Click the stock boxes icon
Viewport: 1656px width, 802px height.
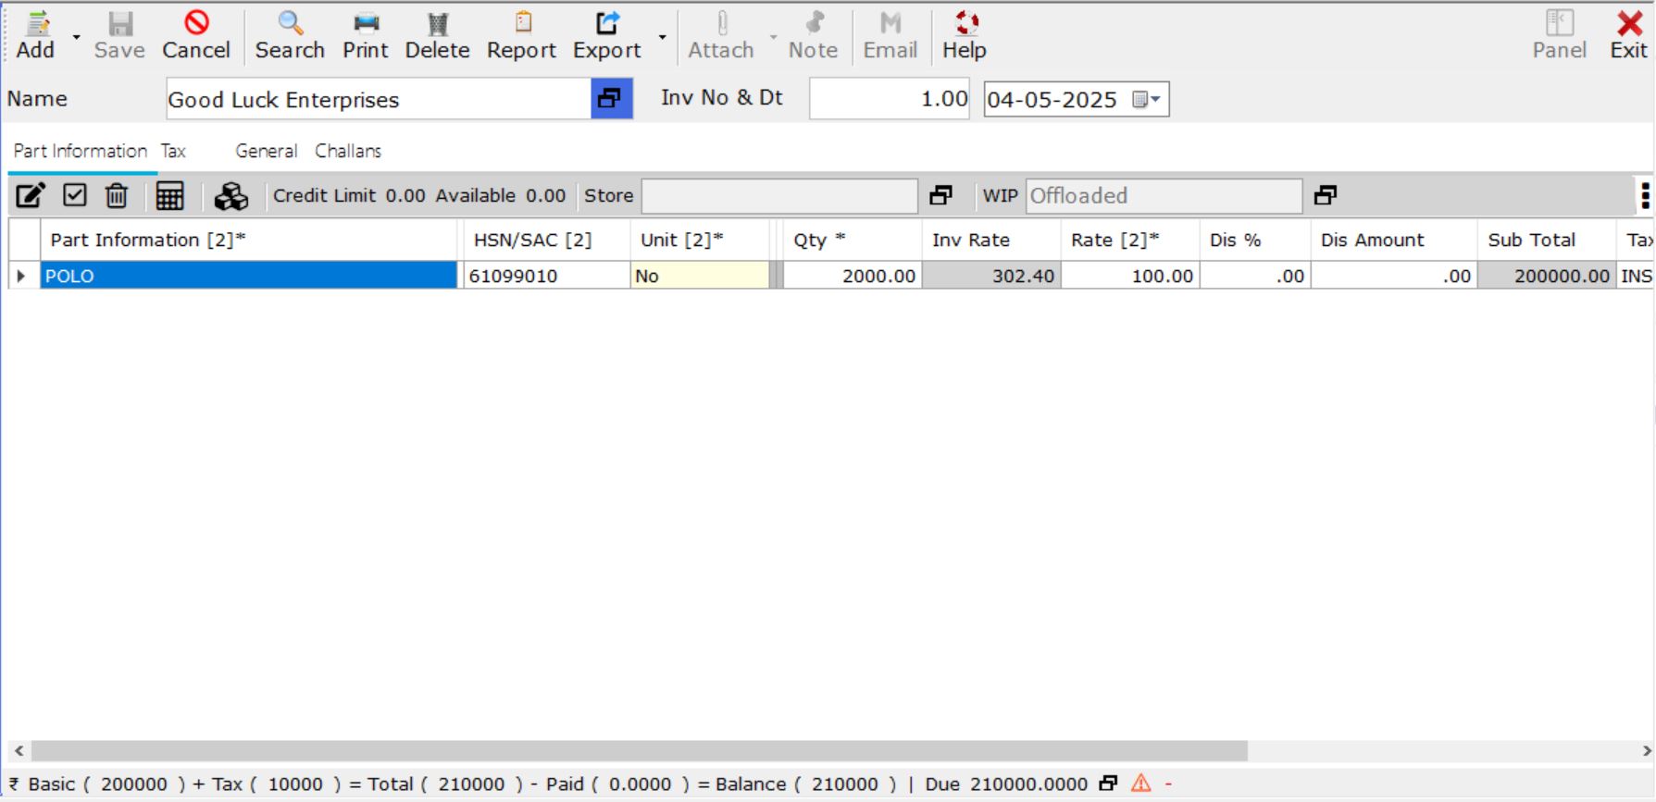pyautogui.click(x=230, y=196)
